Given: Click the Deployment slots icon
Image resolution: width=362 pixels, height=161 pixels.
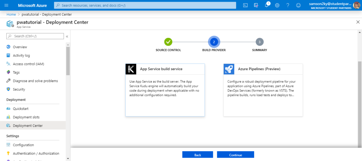Looking at the screenshot, I should [x=8, y=117].
